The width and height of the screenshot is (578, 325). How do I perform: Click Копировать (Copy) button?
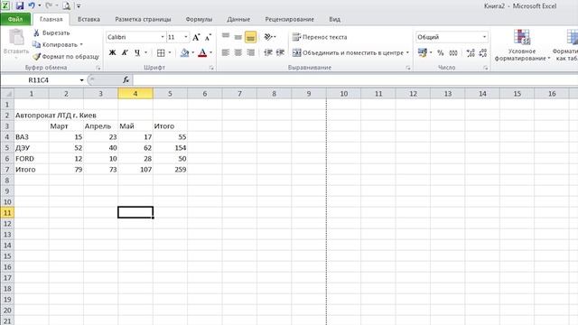[56, 44]
